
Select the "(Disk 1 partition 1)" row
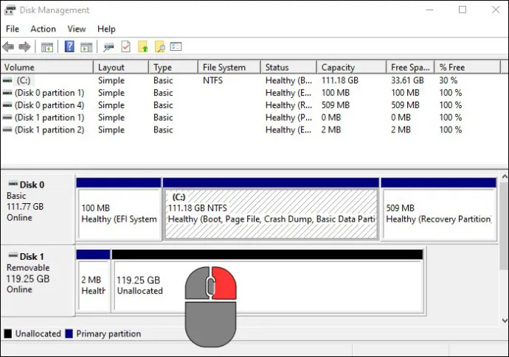pos(250,118)
